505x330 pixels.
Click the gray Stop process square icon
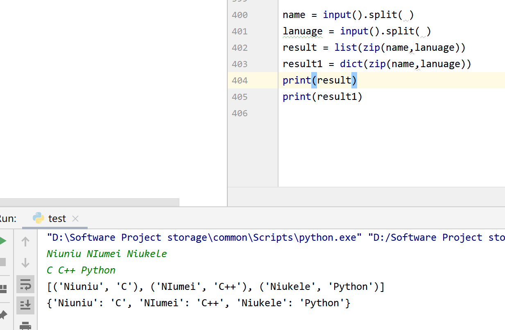[2, 262]
